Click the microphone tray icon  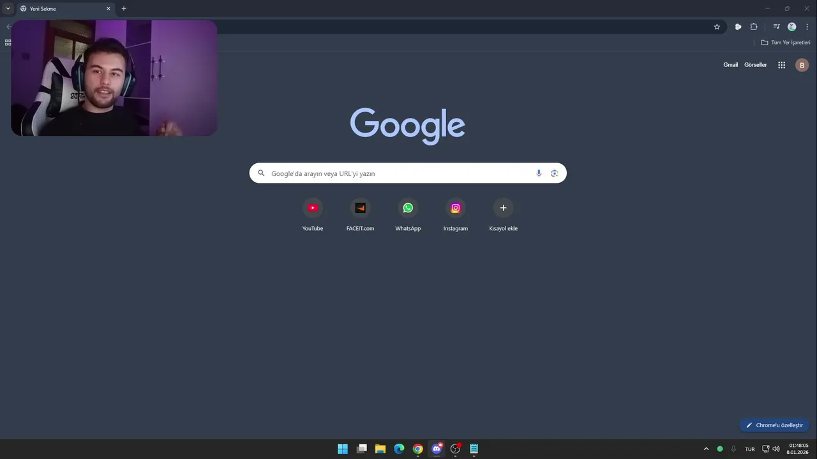tap(733, 449)
